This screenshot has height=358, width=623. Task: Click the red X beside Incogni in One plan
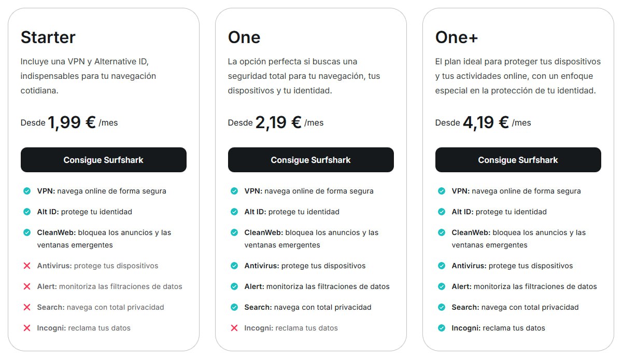point(234,328)
